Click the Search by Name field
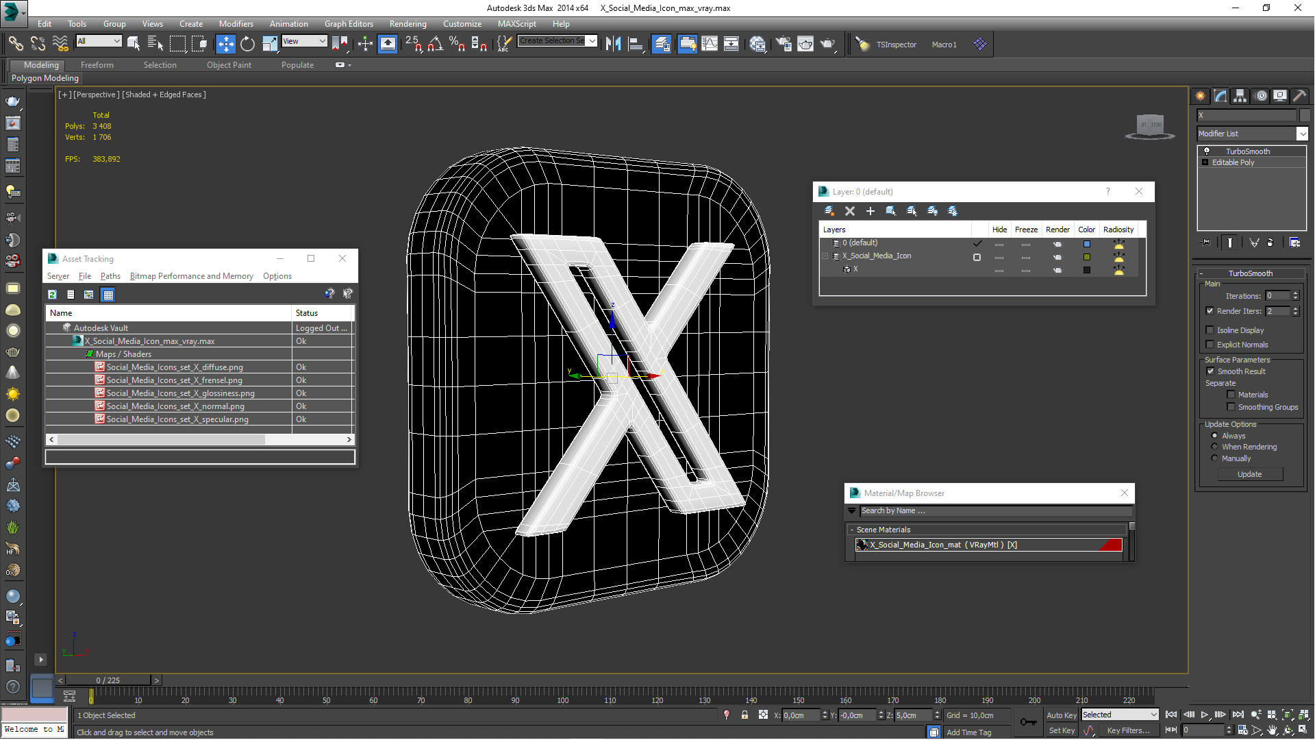The height and width of the screenshot is (740, 1315). 996,510
